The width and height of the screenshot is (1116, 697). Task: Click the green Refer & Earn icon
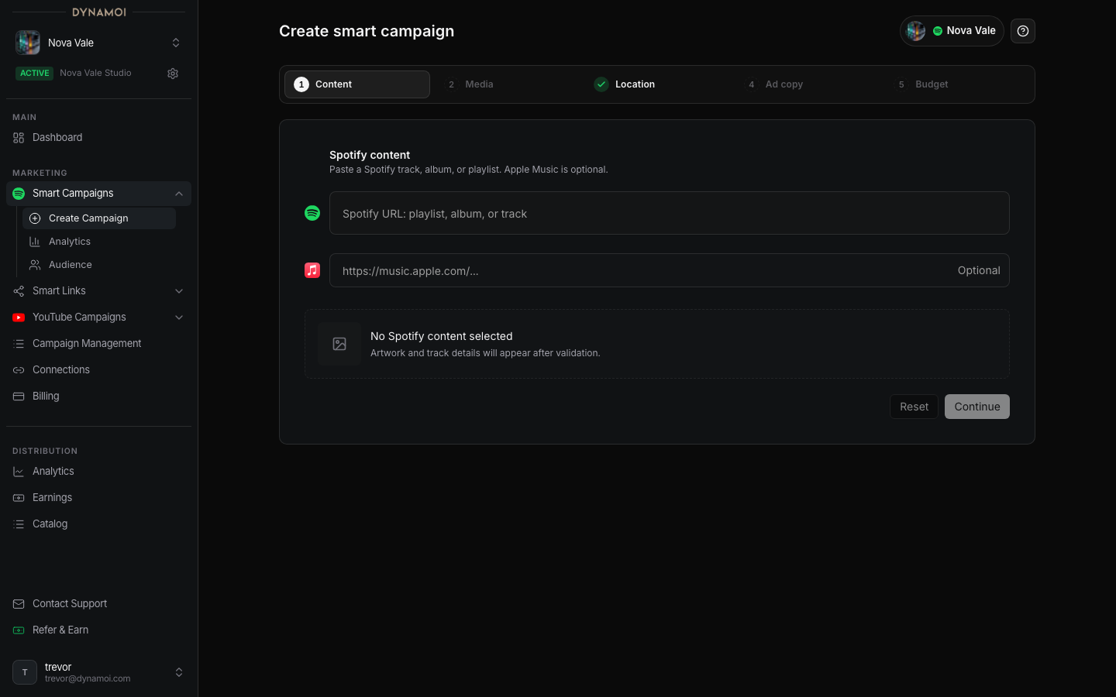pos(19,630)
